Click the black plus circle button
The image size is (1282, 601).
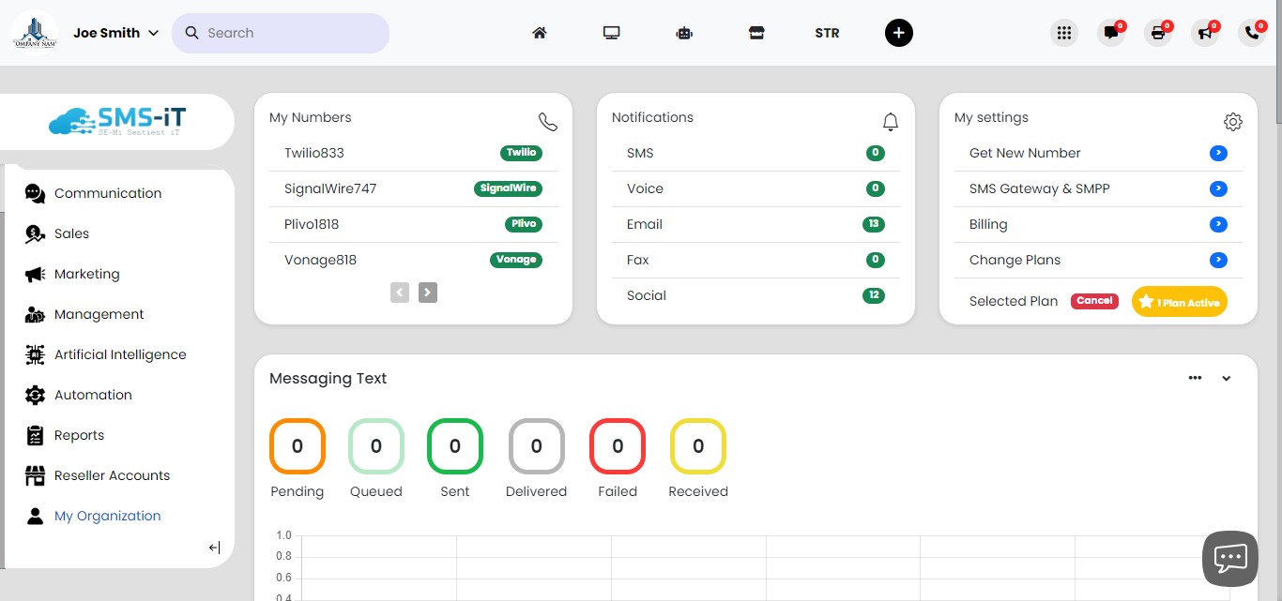point(898,33)
